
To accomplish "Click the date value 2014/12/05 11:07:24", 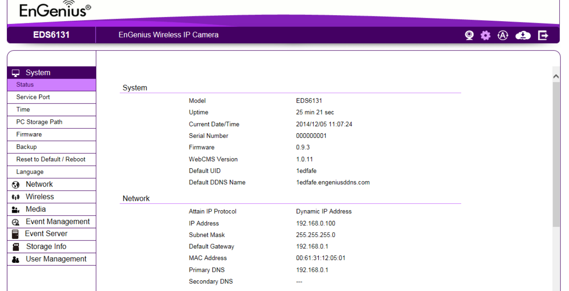I will click(x=324, y=124).
